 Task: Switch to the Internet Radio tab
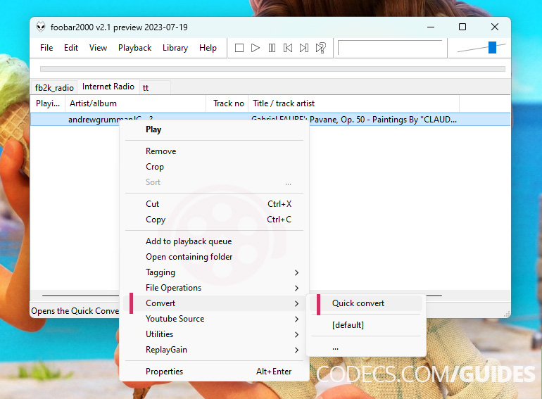(x=108, y=87)
